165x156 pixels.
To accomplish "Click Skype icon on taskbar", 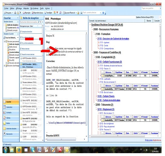I will 33,150.
